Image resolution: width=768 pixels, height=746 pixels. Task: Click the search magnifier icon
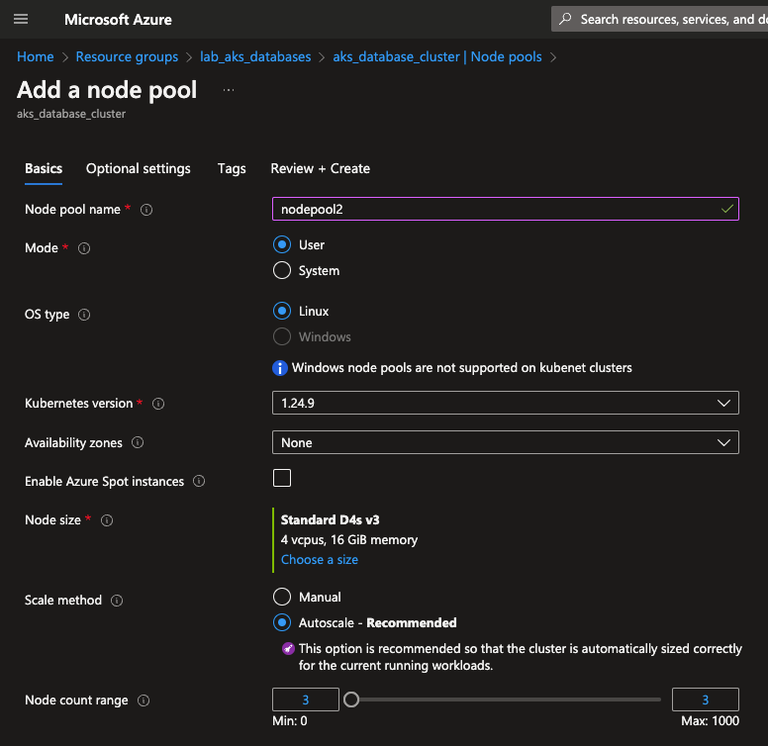[565, 19]
